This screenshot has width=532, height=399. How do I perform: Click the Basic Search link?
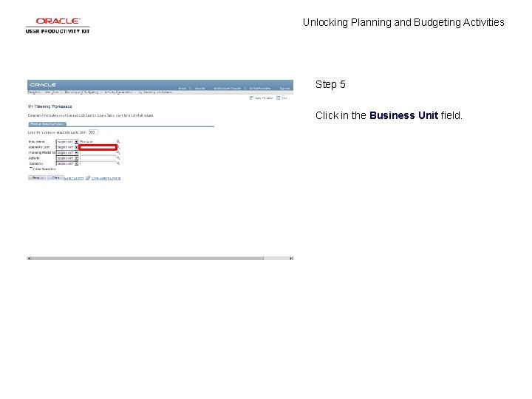[x=74, y=179]
